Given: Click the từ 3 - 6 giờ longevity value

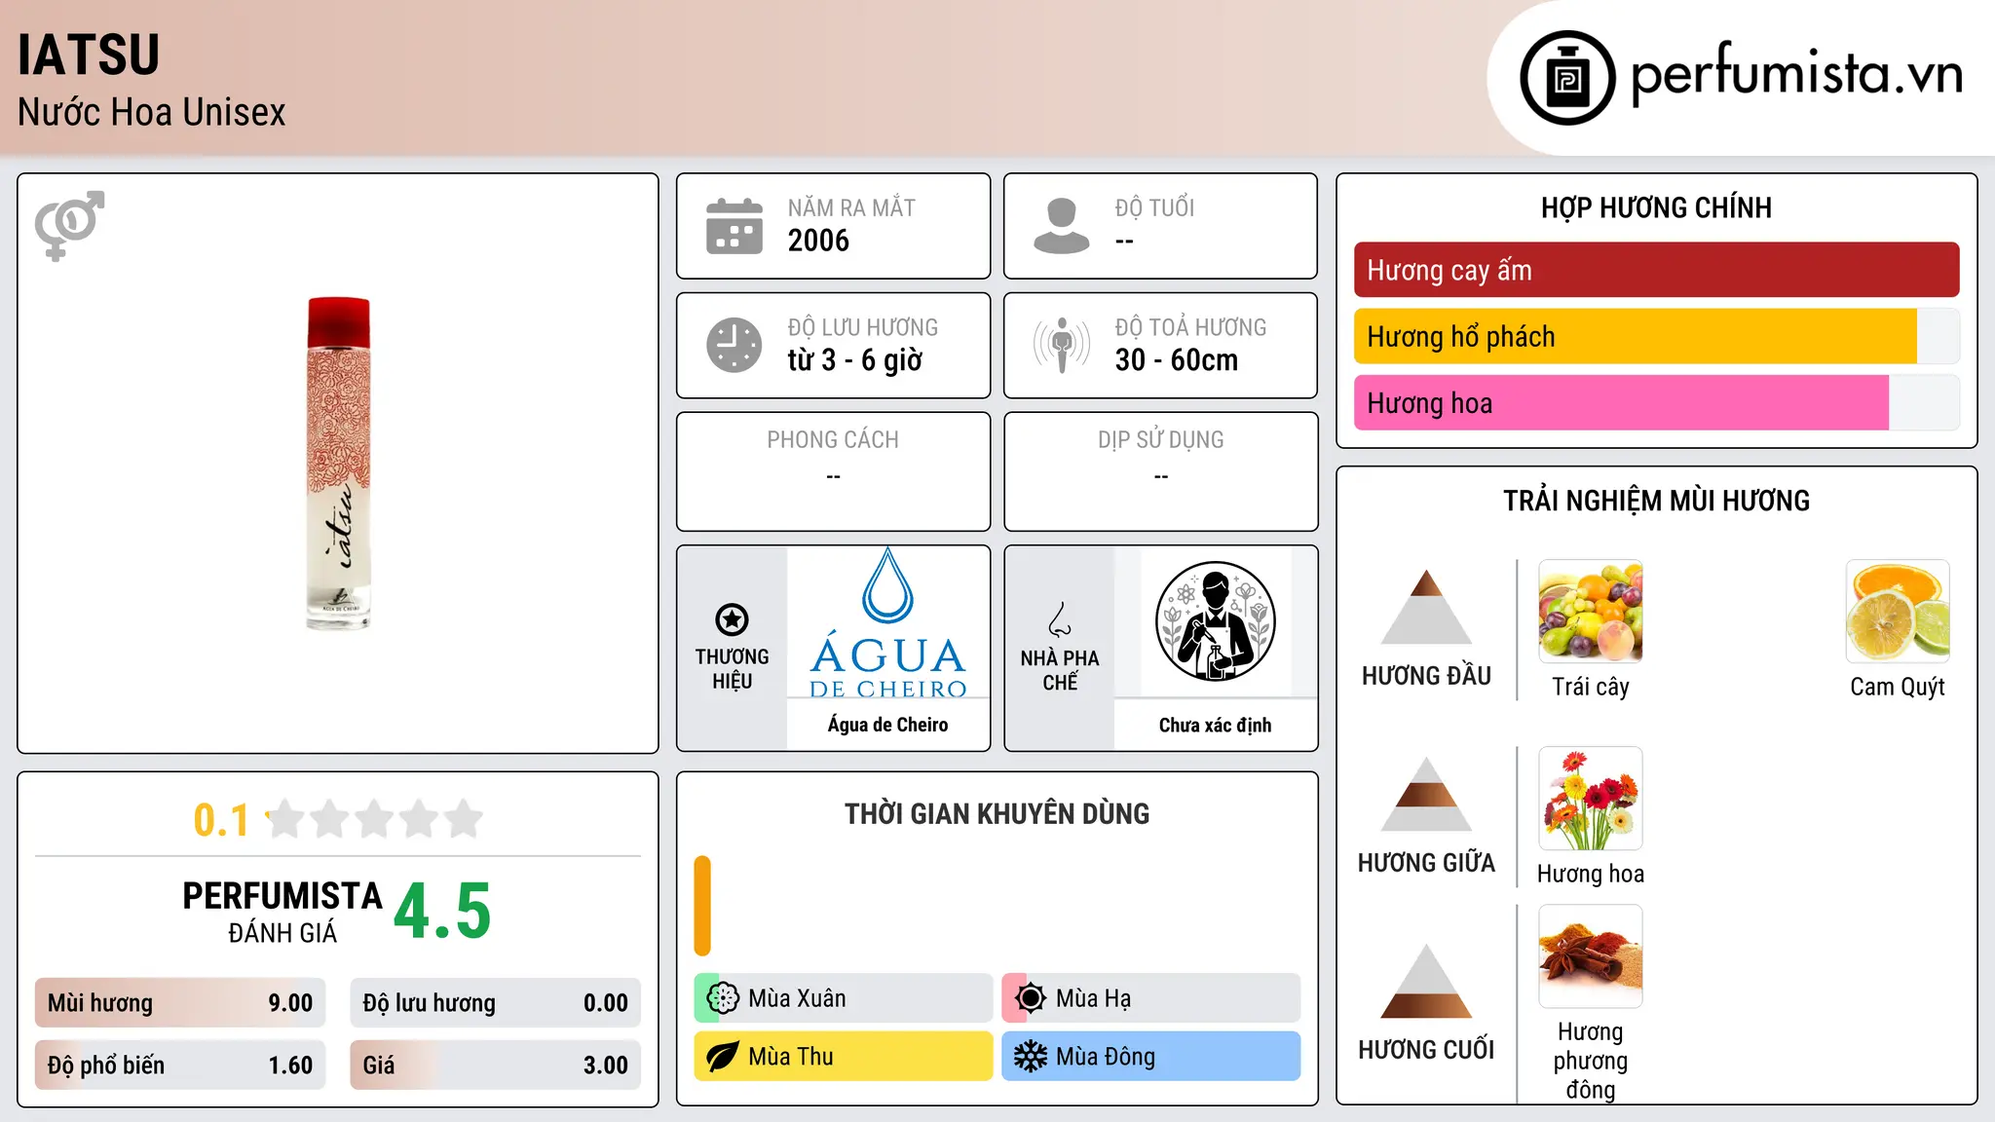Looking at the screenshot, I should pos(854,360).
